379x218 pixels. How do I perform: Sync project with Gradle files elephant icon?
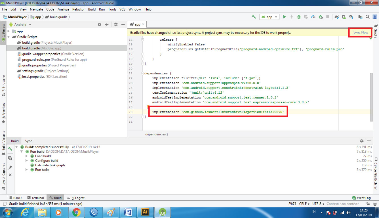pos(337,17)
